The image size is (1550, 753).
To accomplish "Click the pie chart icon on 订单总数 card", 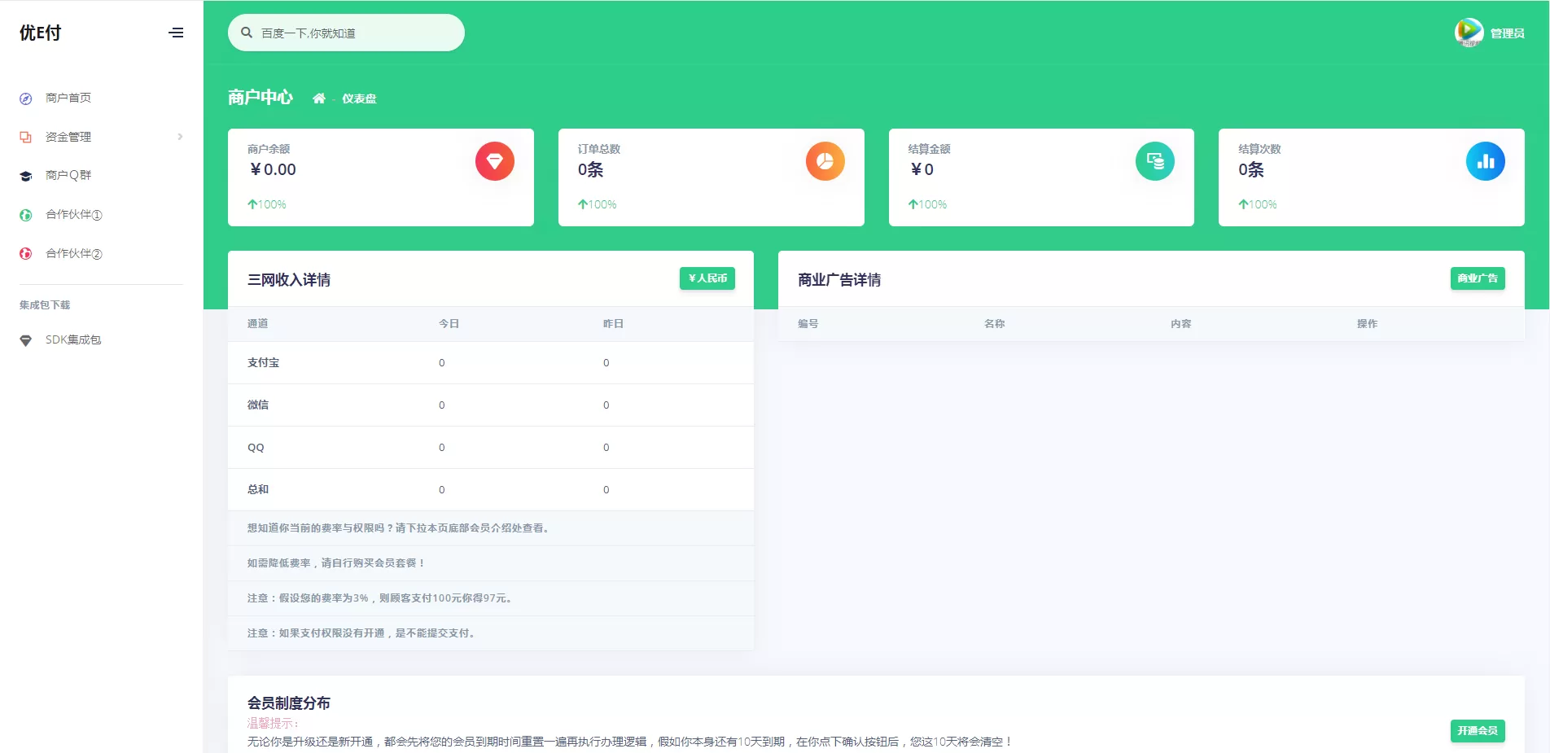I will coord(825,161).
